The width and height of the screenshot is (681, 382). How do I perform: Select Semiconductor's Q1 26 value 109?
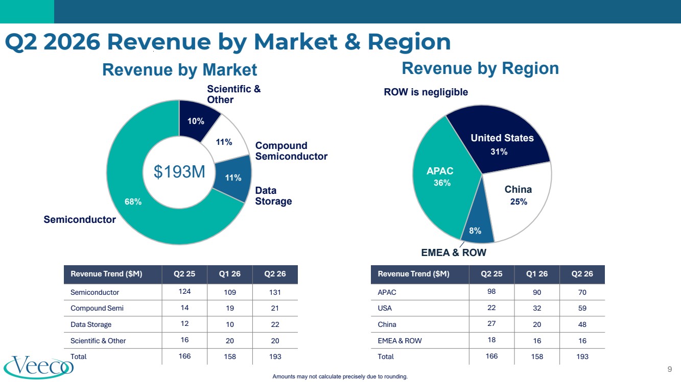[x=230, y=293]
